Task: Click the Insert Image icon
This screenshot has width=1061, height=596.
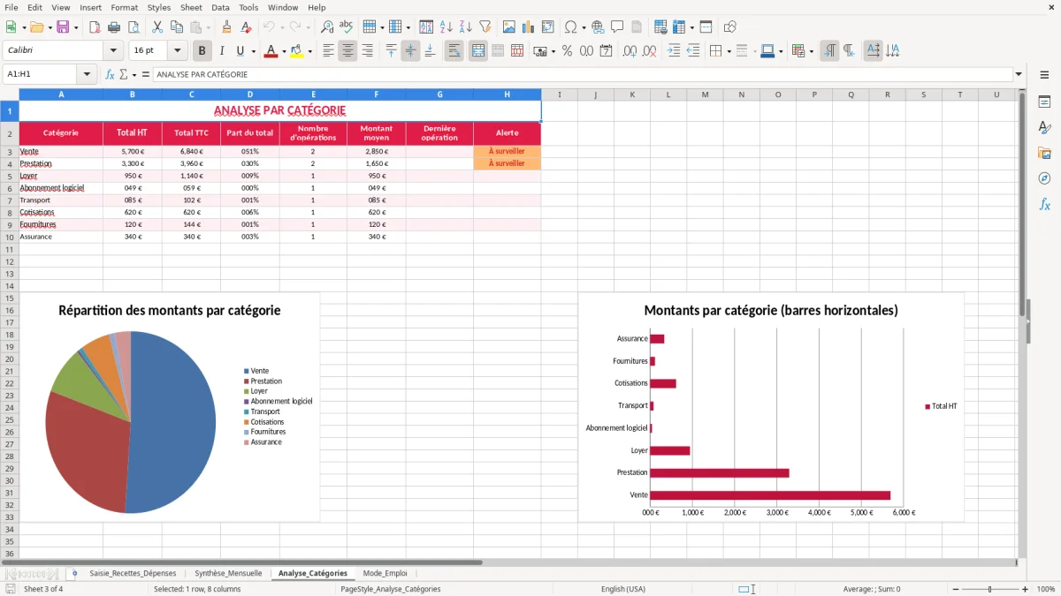Action: [508, 27]
